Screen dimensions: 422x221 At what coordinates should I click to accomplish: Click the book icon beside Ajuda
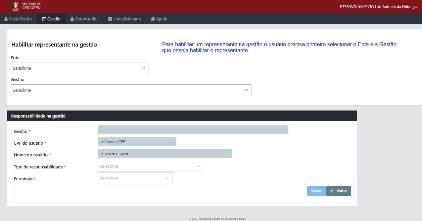153,19
